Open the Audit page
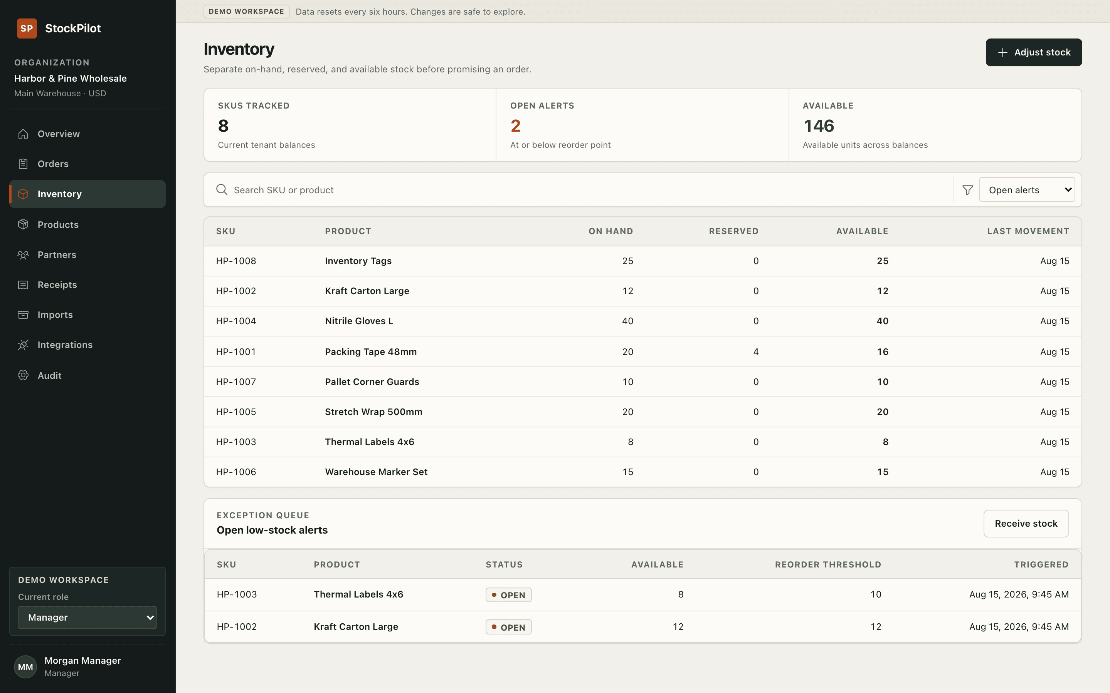This screenshot has height=693, width=1110. coord(87,375)
